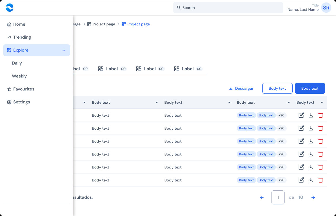The height and width of the screenshot is (216, 336).
Task: Click the blue app logo in header
Action: 10,8
